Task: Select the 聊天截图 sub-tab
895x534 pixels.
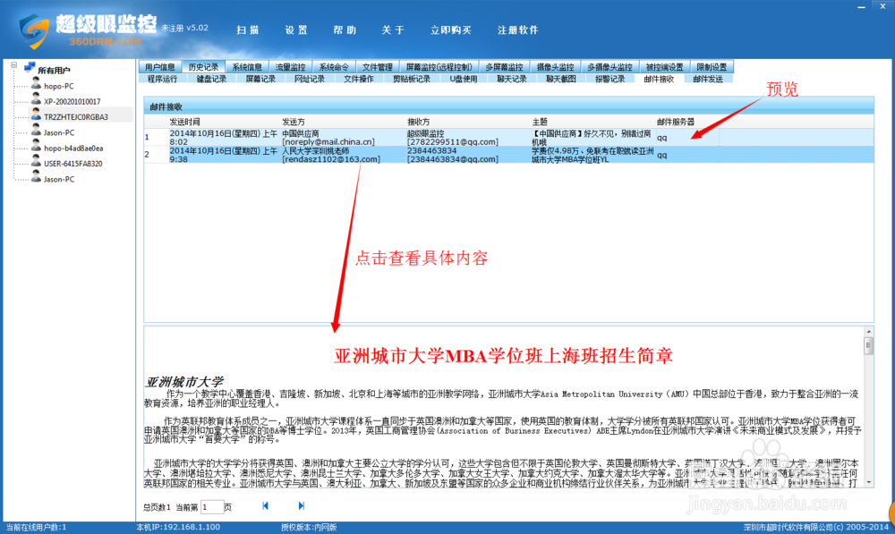Action: [561, 79]
